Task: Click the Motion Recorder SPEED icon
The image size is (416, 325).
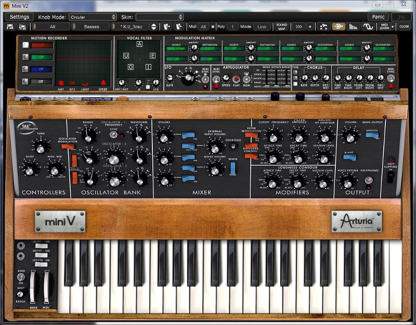Action: click(x=103, y=83)
